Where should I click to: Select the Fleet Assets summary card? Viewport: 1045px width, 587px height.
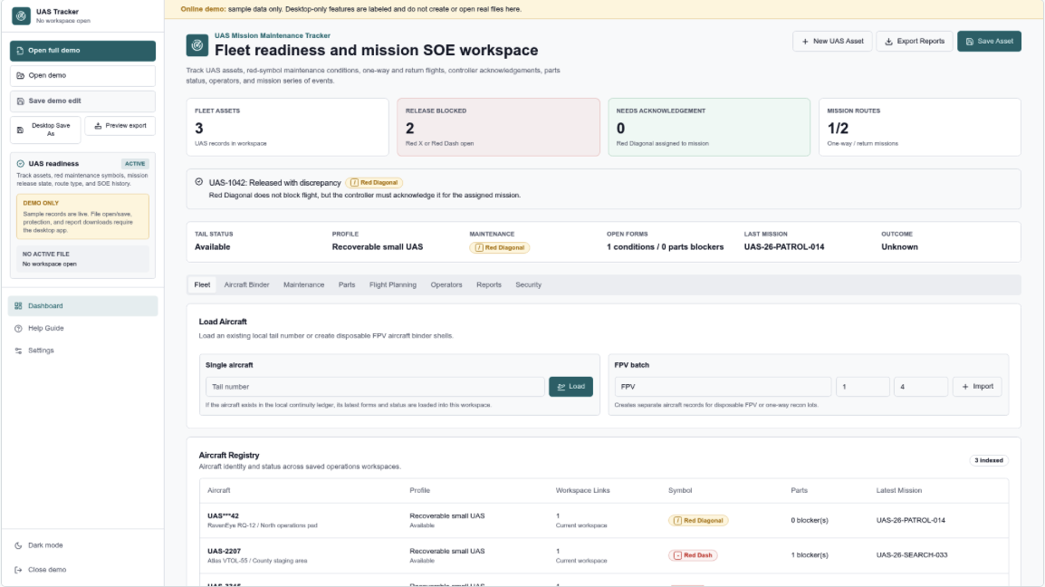[287, 128]
